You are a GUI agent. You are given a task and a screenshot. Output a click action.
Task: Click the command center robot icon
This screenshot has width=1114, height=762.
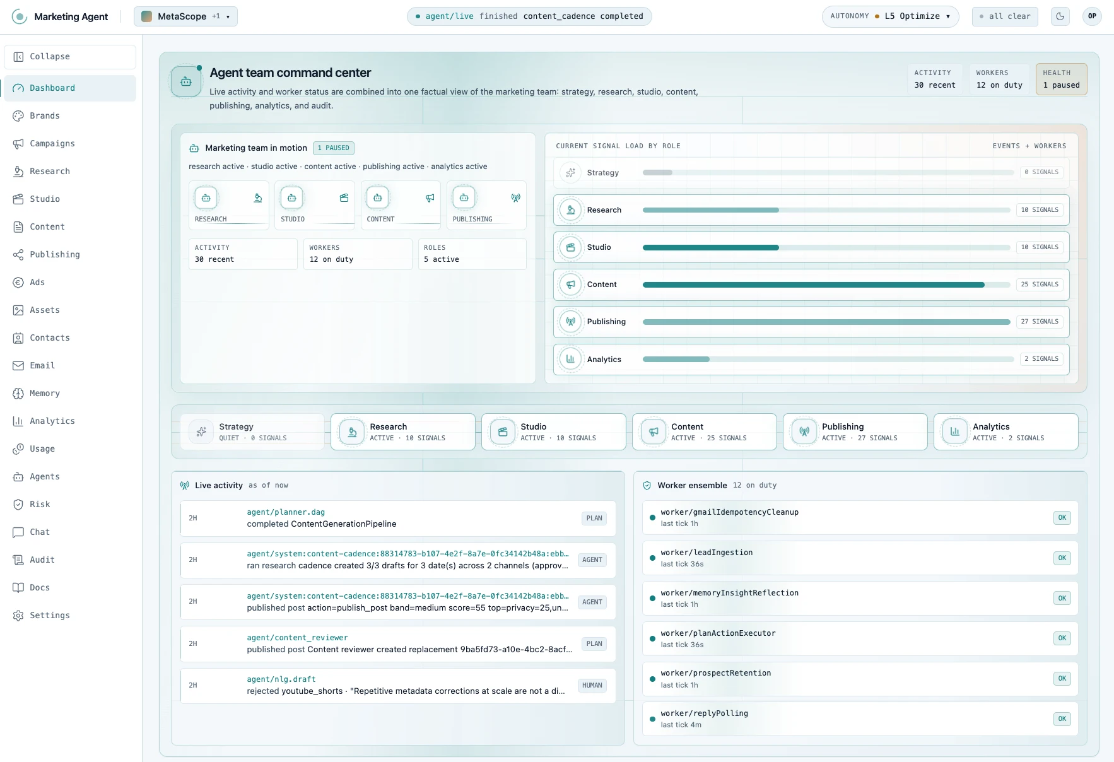coord(186,81)
